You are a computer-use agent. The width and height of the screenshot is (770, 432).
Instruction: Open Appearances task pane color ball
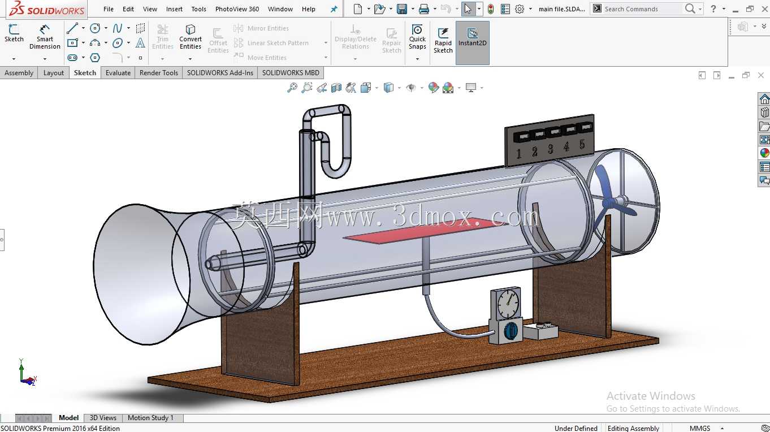point(764,153)
